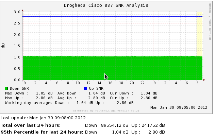Click the graph title Drogheda Cisco 887 SNR Analysis
This screenshot has width=216, height=138.
(x=106, y=5)
